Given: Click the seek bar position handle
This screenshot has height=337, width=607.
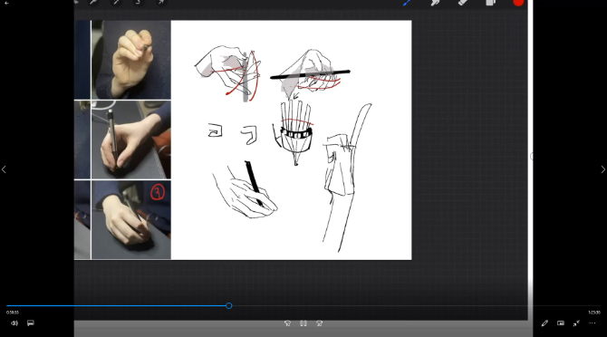Looking at the screenshot, I should point(229,305).
